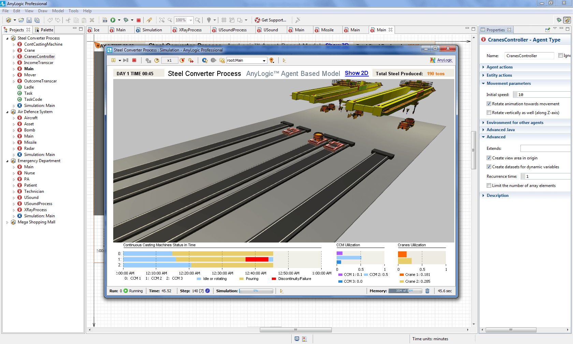Screen dimensions: 573x344
Task: Click the x1 real-time scale button
Action: pyautogui.click(x=170, y=60)
